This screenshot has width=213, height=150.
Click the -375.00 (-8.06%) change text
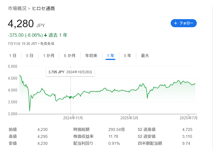(x=25, y=35)
